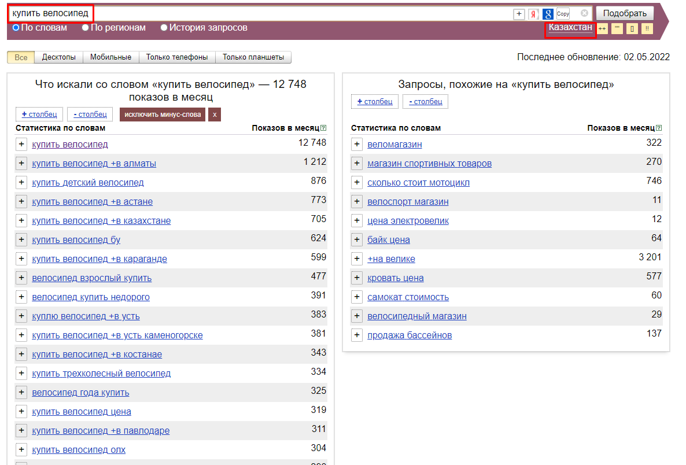Click the plus icon inside search field

point(519,14)
